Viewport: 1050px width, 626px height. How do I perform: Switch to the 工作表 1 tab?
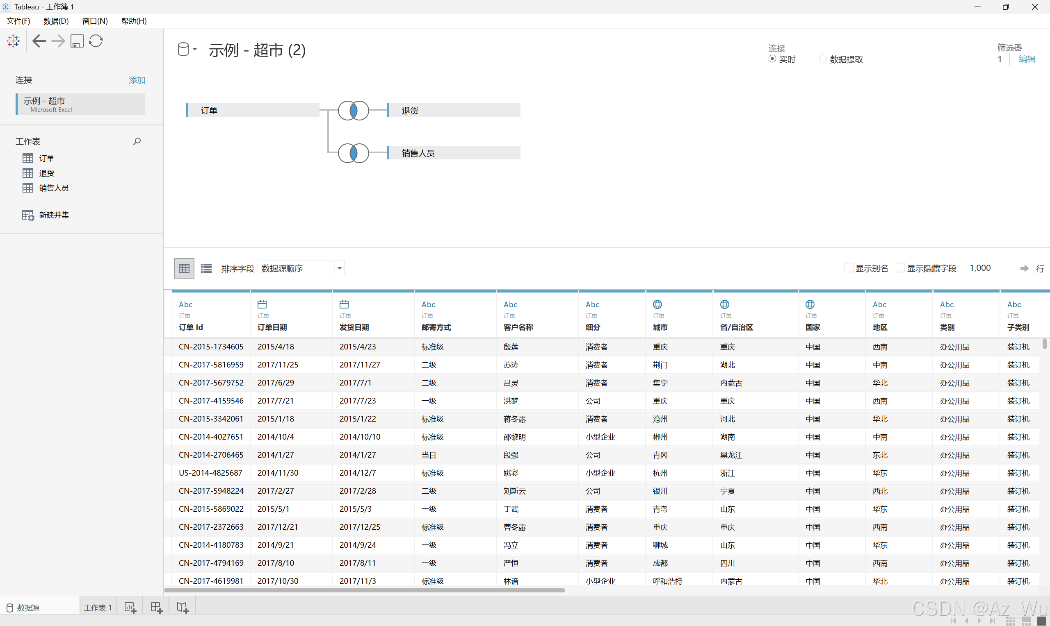(98, 608)
